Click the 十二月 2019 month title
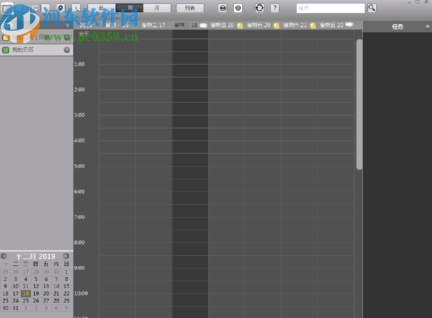Image resolution: width=432 pixels, height=318 pixels. [x=35, y=257]
